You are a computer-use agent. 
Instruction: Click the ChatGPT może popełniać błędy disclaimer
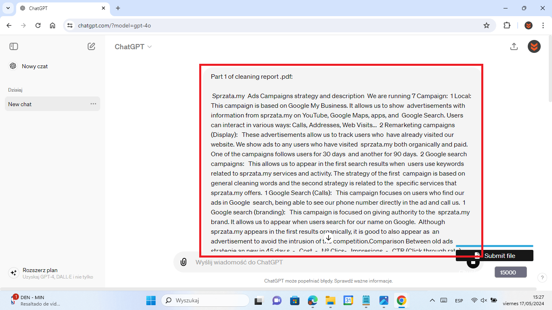click(x=329, y=281)
